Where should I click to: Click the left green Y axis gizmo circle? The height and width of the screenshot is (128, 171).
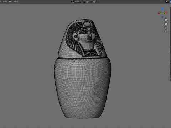(x=160, y=12)
